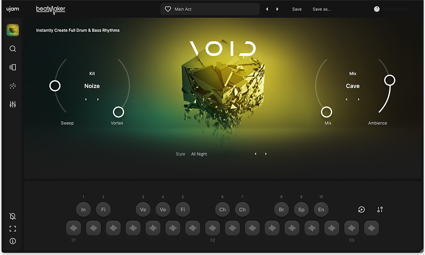Click the waveform pad just before C2
The height and width of the screenshot is (255, 425).
click(193, 228)
